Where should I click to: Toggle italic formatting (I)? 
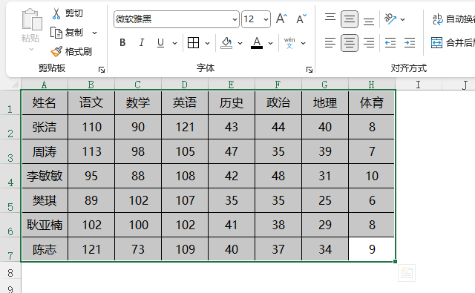point(142,43)
